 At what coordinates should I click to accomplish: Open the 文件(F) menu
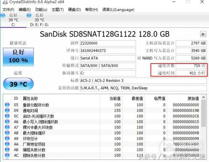tap(8, 9)
